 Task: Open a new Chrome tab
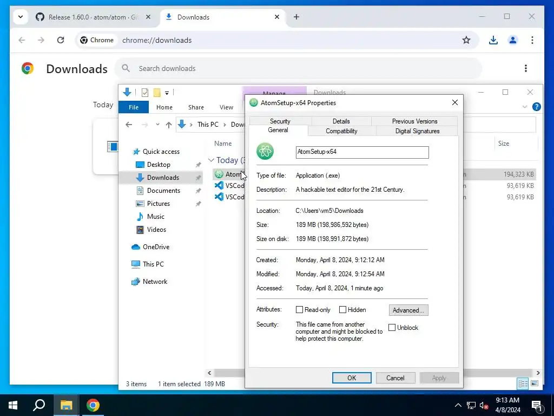pos(296,17)
